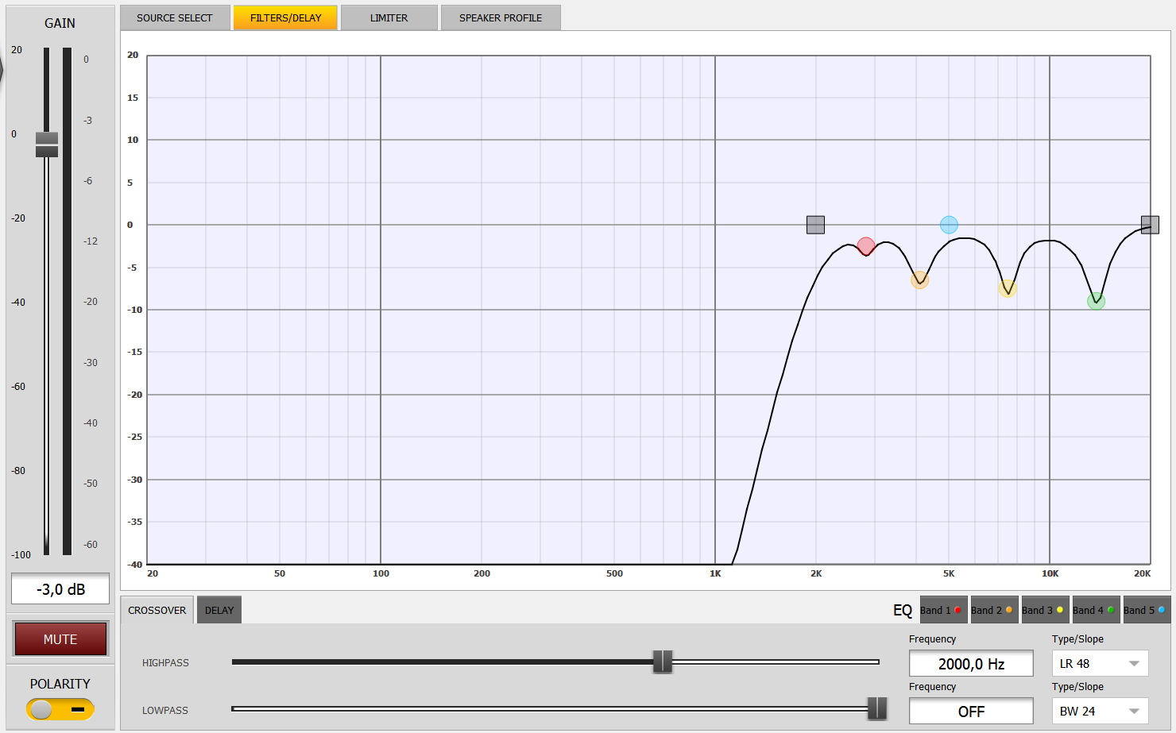Click the gain value field showing -3,0 dB

tap(60, 588)
